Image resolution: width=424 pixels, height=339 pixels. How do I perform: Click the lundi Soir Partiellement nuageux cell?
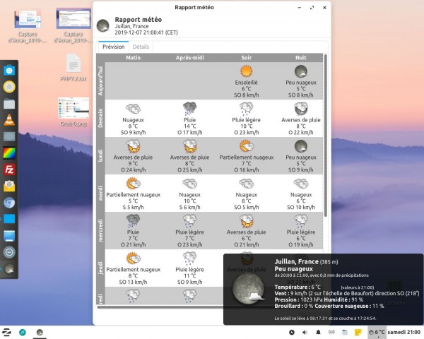pos(246,155)
